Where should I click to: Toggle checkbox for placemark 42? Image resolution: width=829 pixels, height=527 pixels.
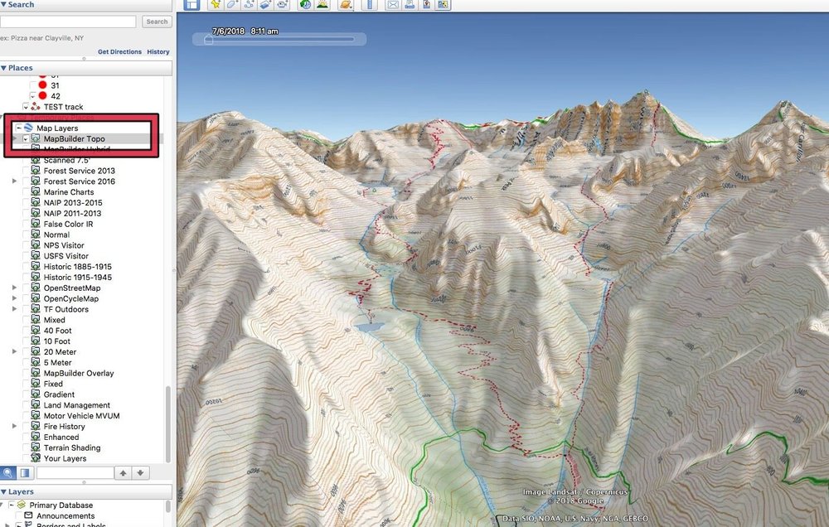point(33,96)
